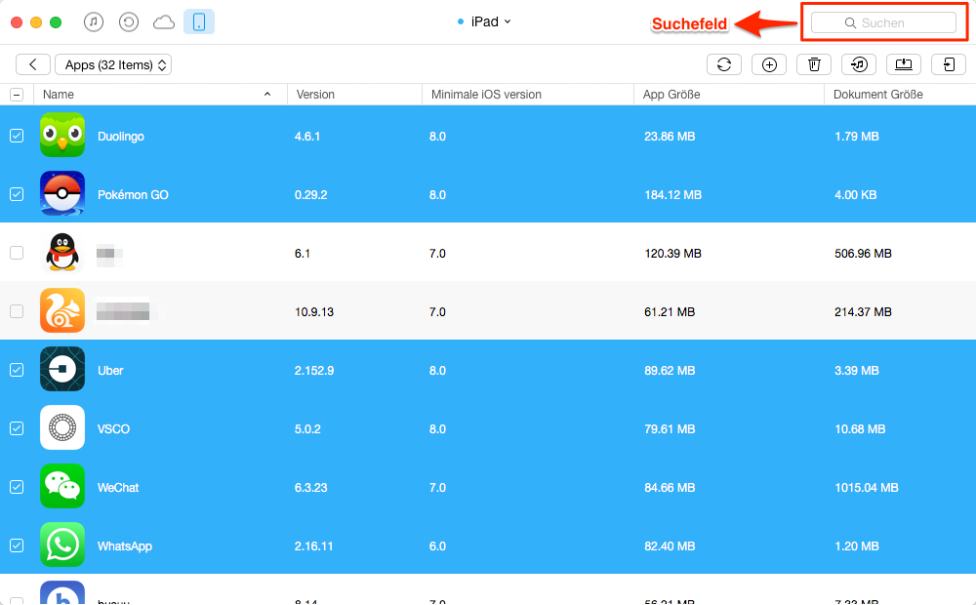Open the iPad device dropdown
This screenshot has width=976, height=605.
pyautogui.click(x=484, y=21)
